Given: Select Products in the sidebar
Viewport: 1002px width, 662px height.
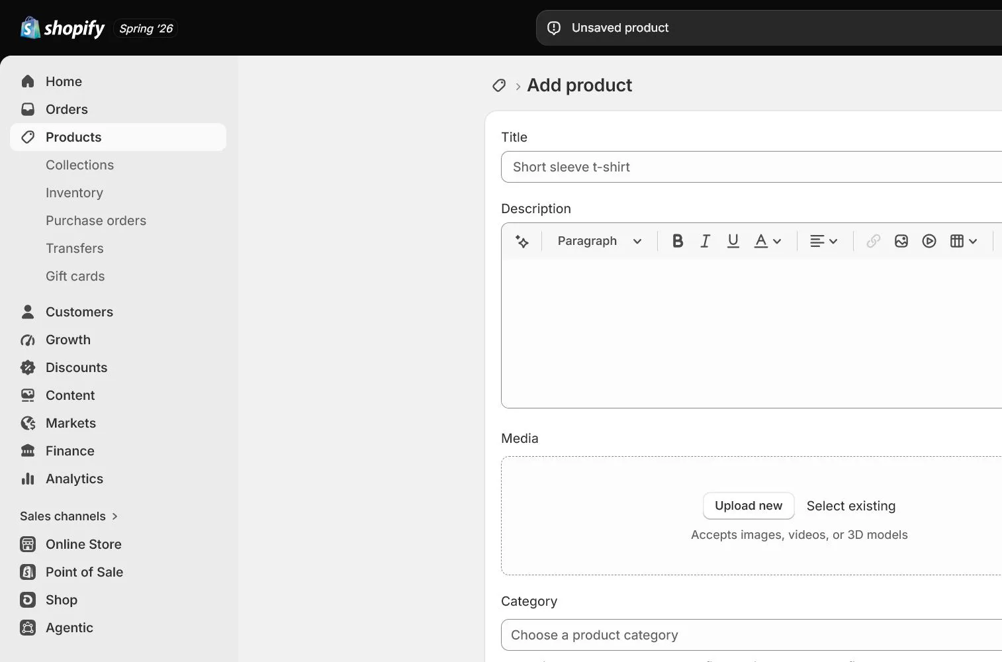Looking at the screenshot, I should pos(118,137).
